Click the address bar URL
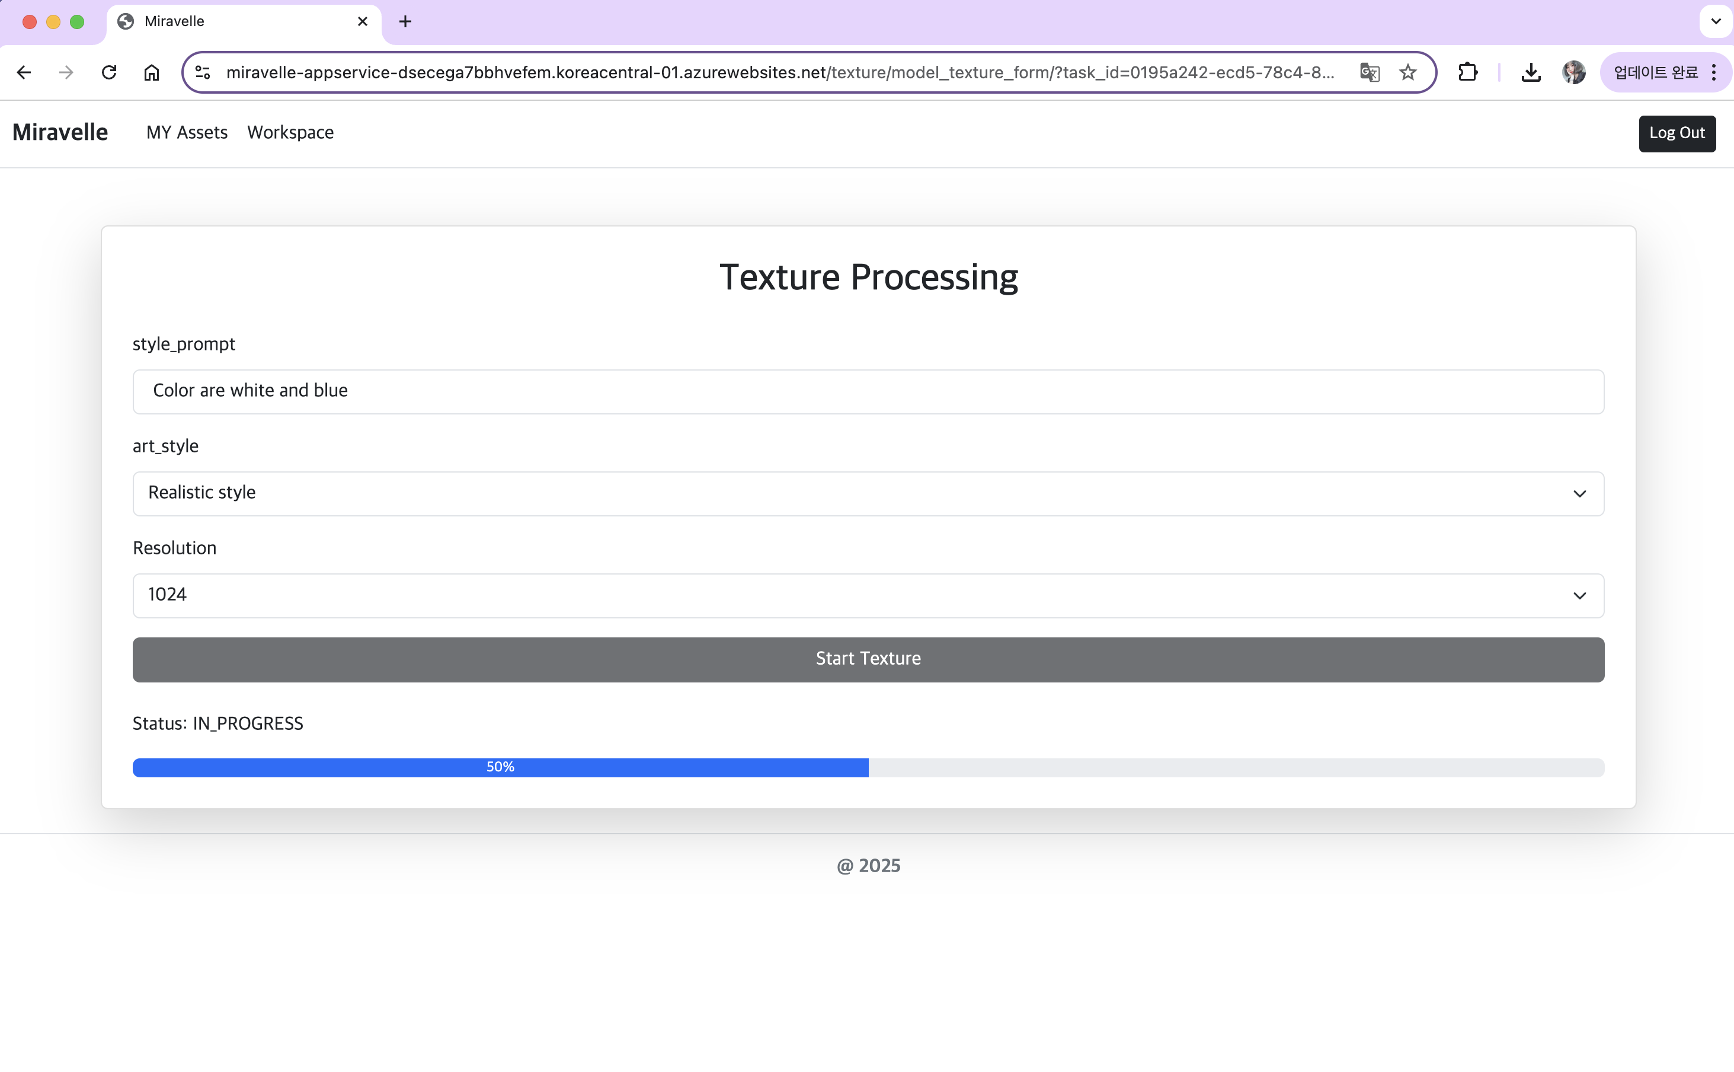Screen dimensions: 1734x1072 click(779, 72)
